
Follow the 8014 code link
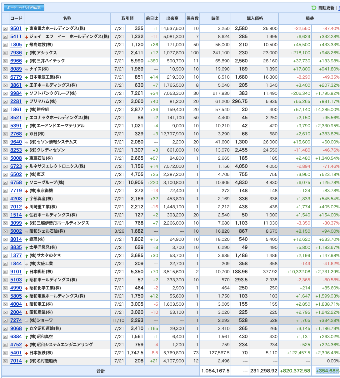(16, 239)
